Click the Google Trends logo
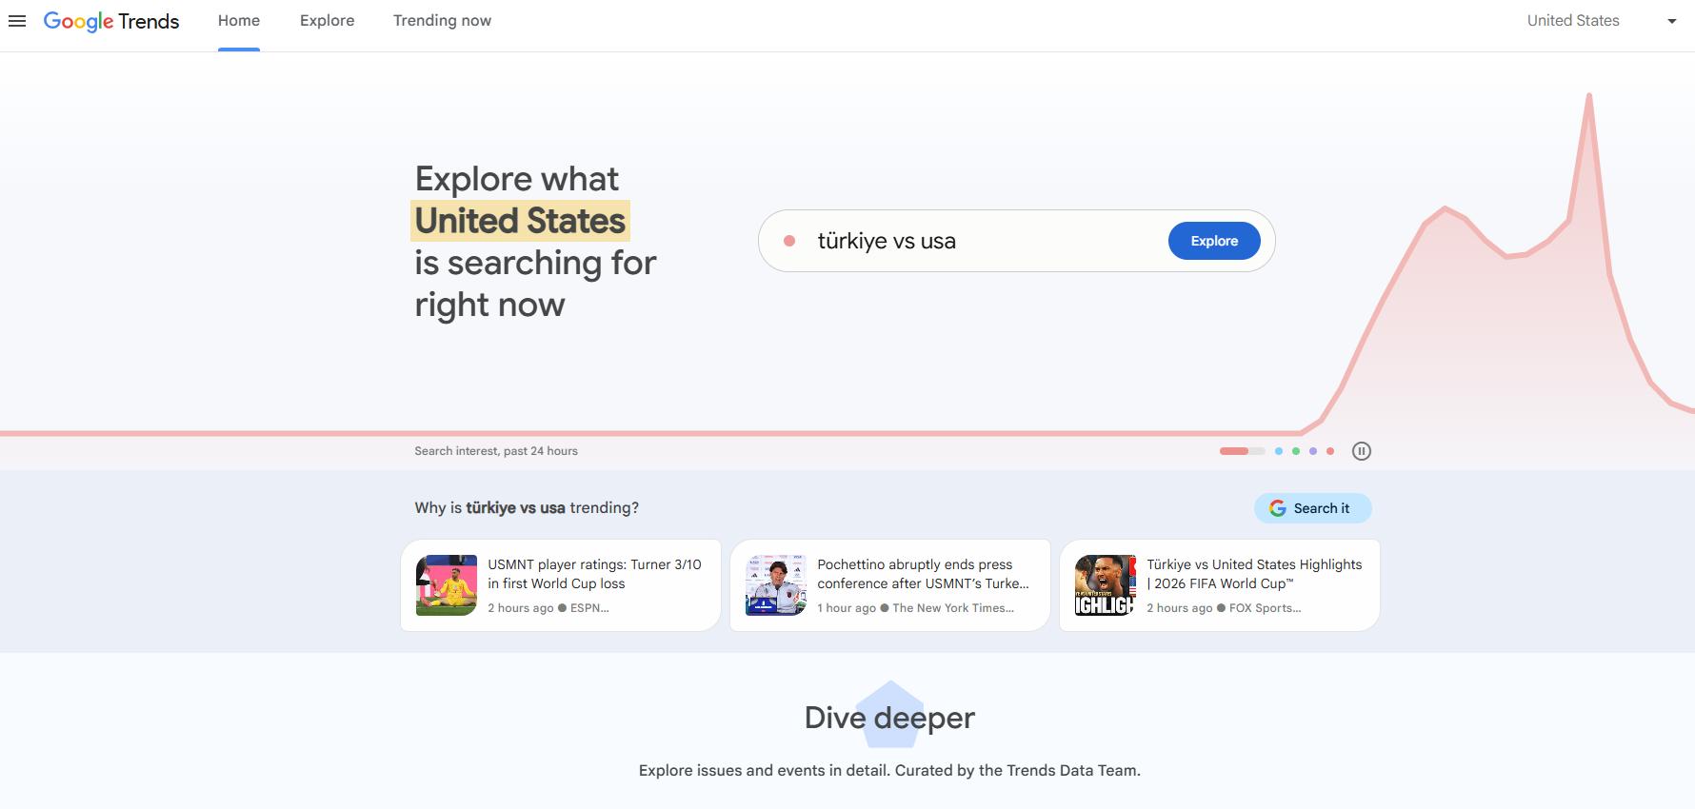1695x809 pixels. (x=111, y=21)
